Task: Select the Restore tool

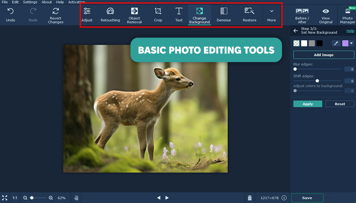Action: [249, 14]
